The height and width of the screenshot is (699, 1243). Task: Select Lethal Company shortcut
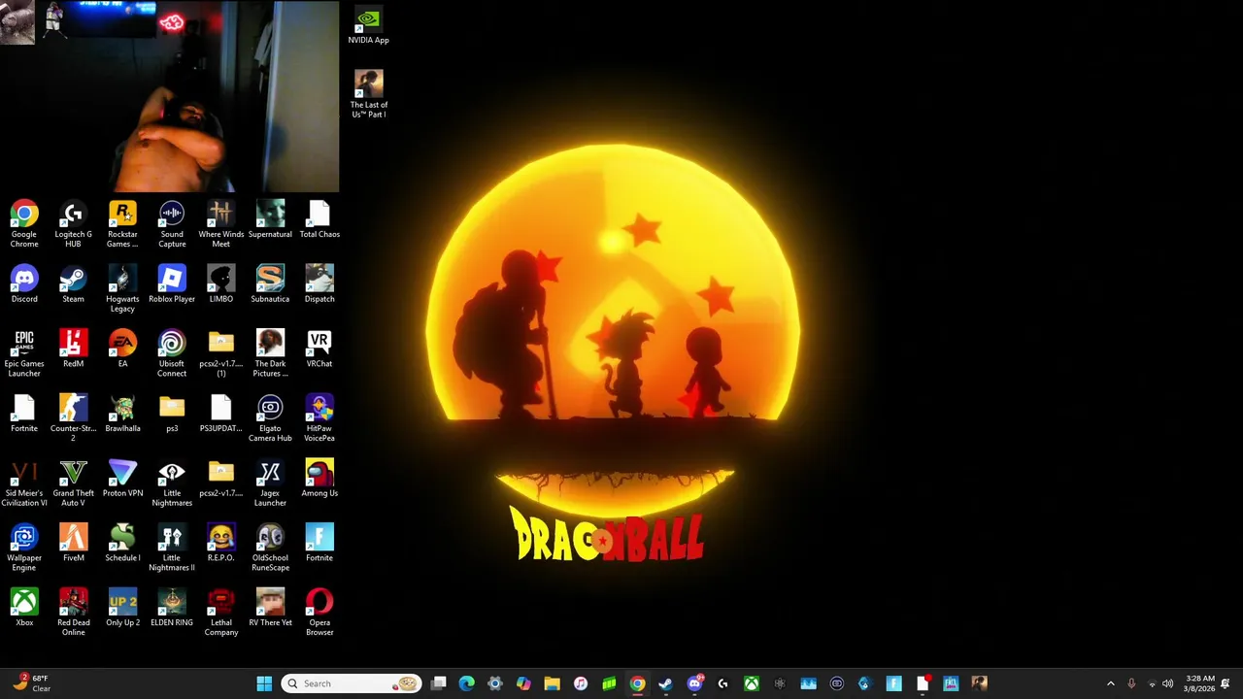(x=220, y=613)
